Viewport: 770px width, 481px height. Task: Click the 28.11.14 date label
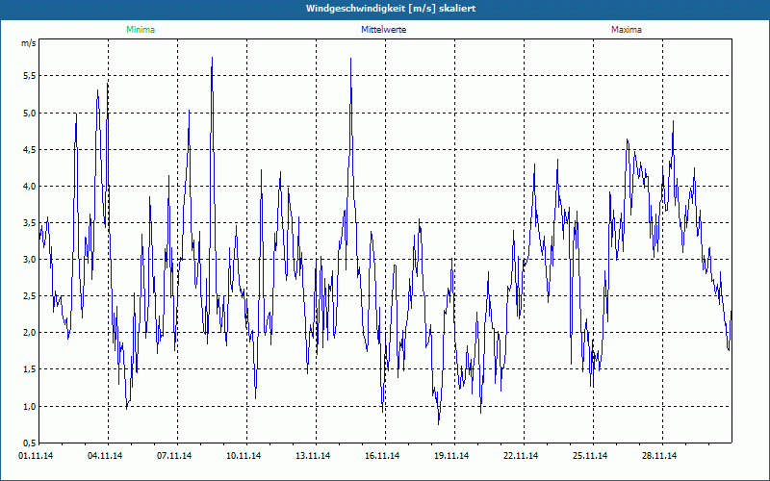(659, 456)
